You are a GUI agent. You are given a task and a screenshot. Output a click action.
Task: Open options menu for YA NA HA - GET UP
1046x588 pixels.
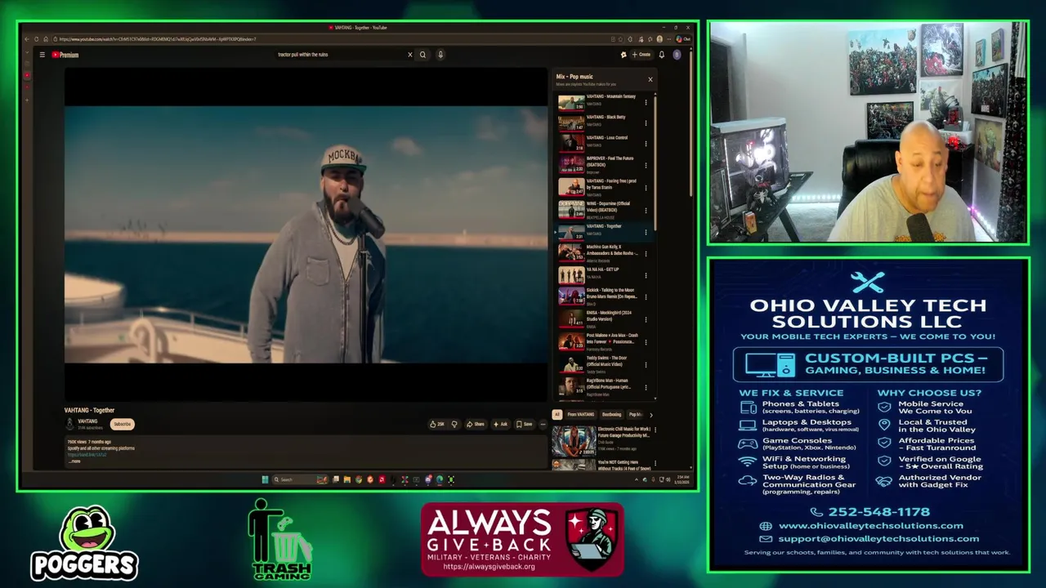coord(646,275)
